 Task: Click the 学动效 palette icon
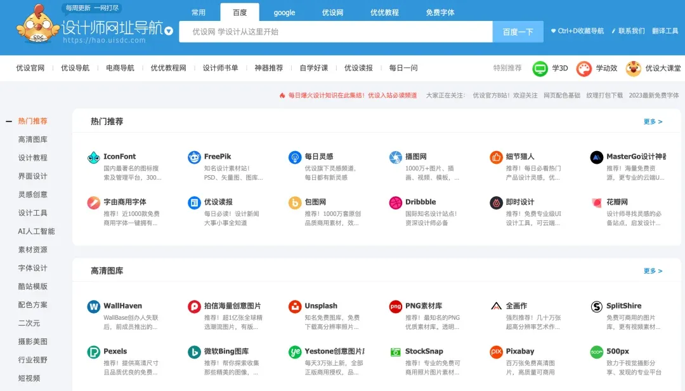(x=584, y=69)
